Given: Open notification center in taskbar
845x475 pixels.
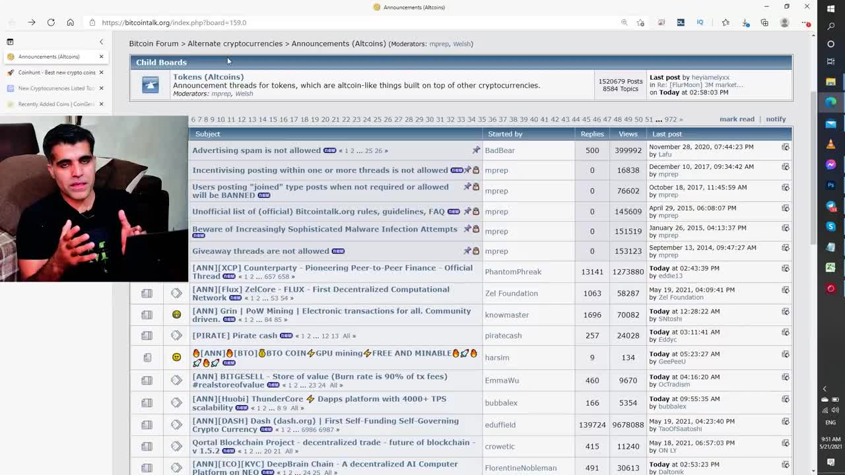Looking at the screenshot, I should point(830,462).
